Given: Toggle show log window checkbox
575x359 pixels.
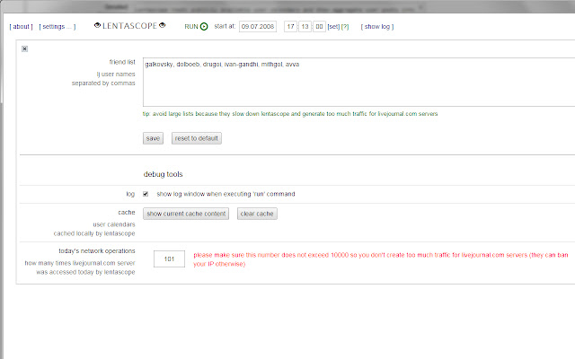Looking at the screenshot, I should coord(146,194).
